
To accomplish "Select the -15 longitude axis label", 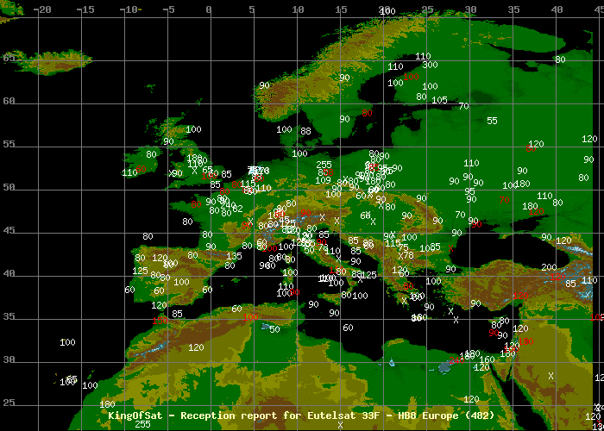I will coord(85,9).
